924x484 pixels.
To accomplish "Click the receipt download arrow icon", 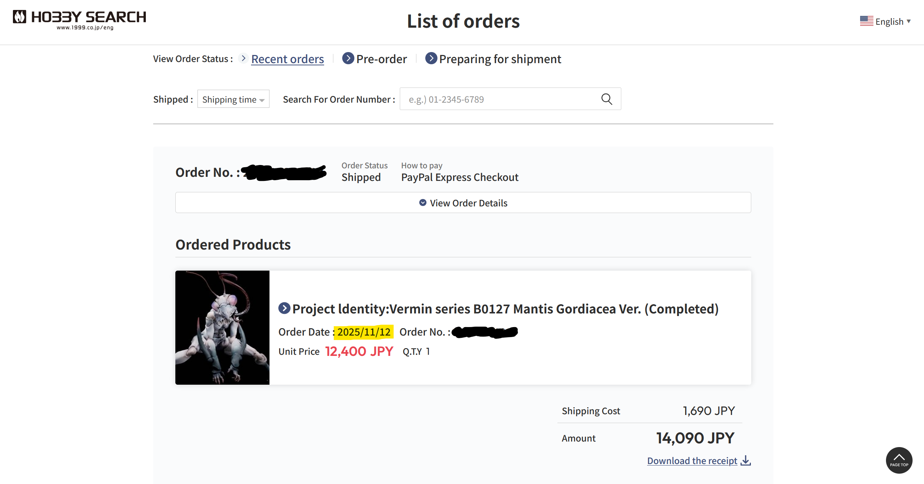I will click(x=746, y=460).
